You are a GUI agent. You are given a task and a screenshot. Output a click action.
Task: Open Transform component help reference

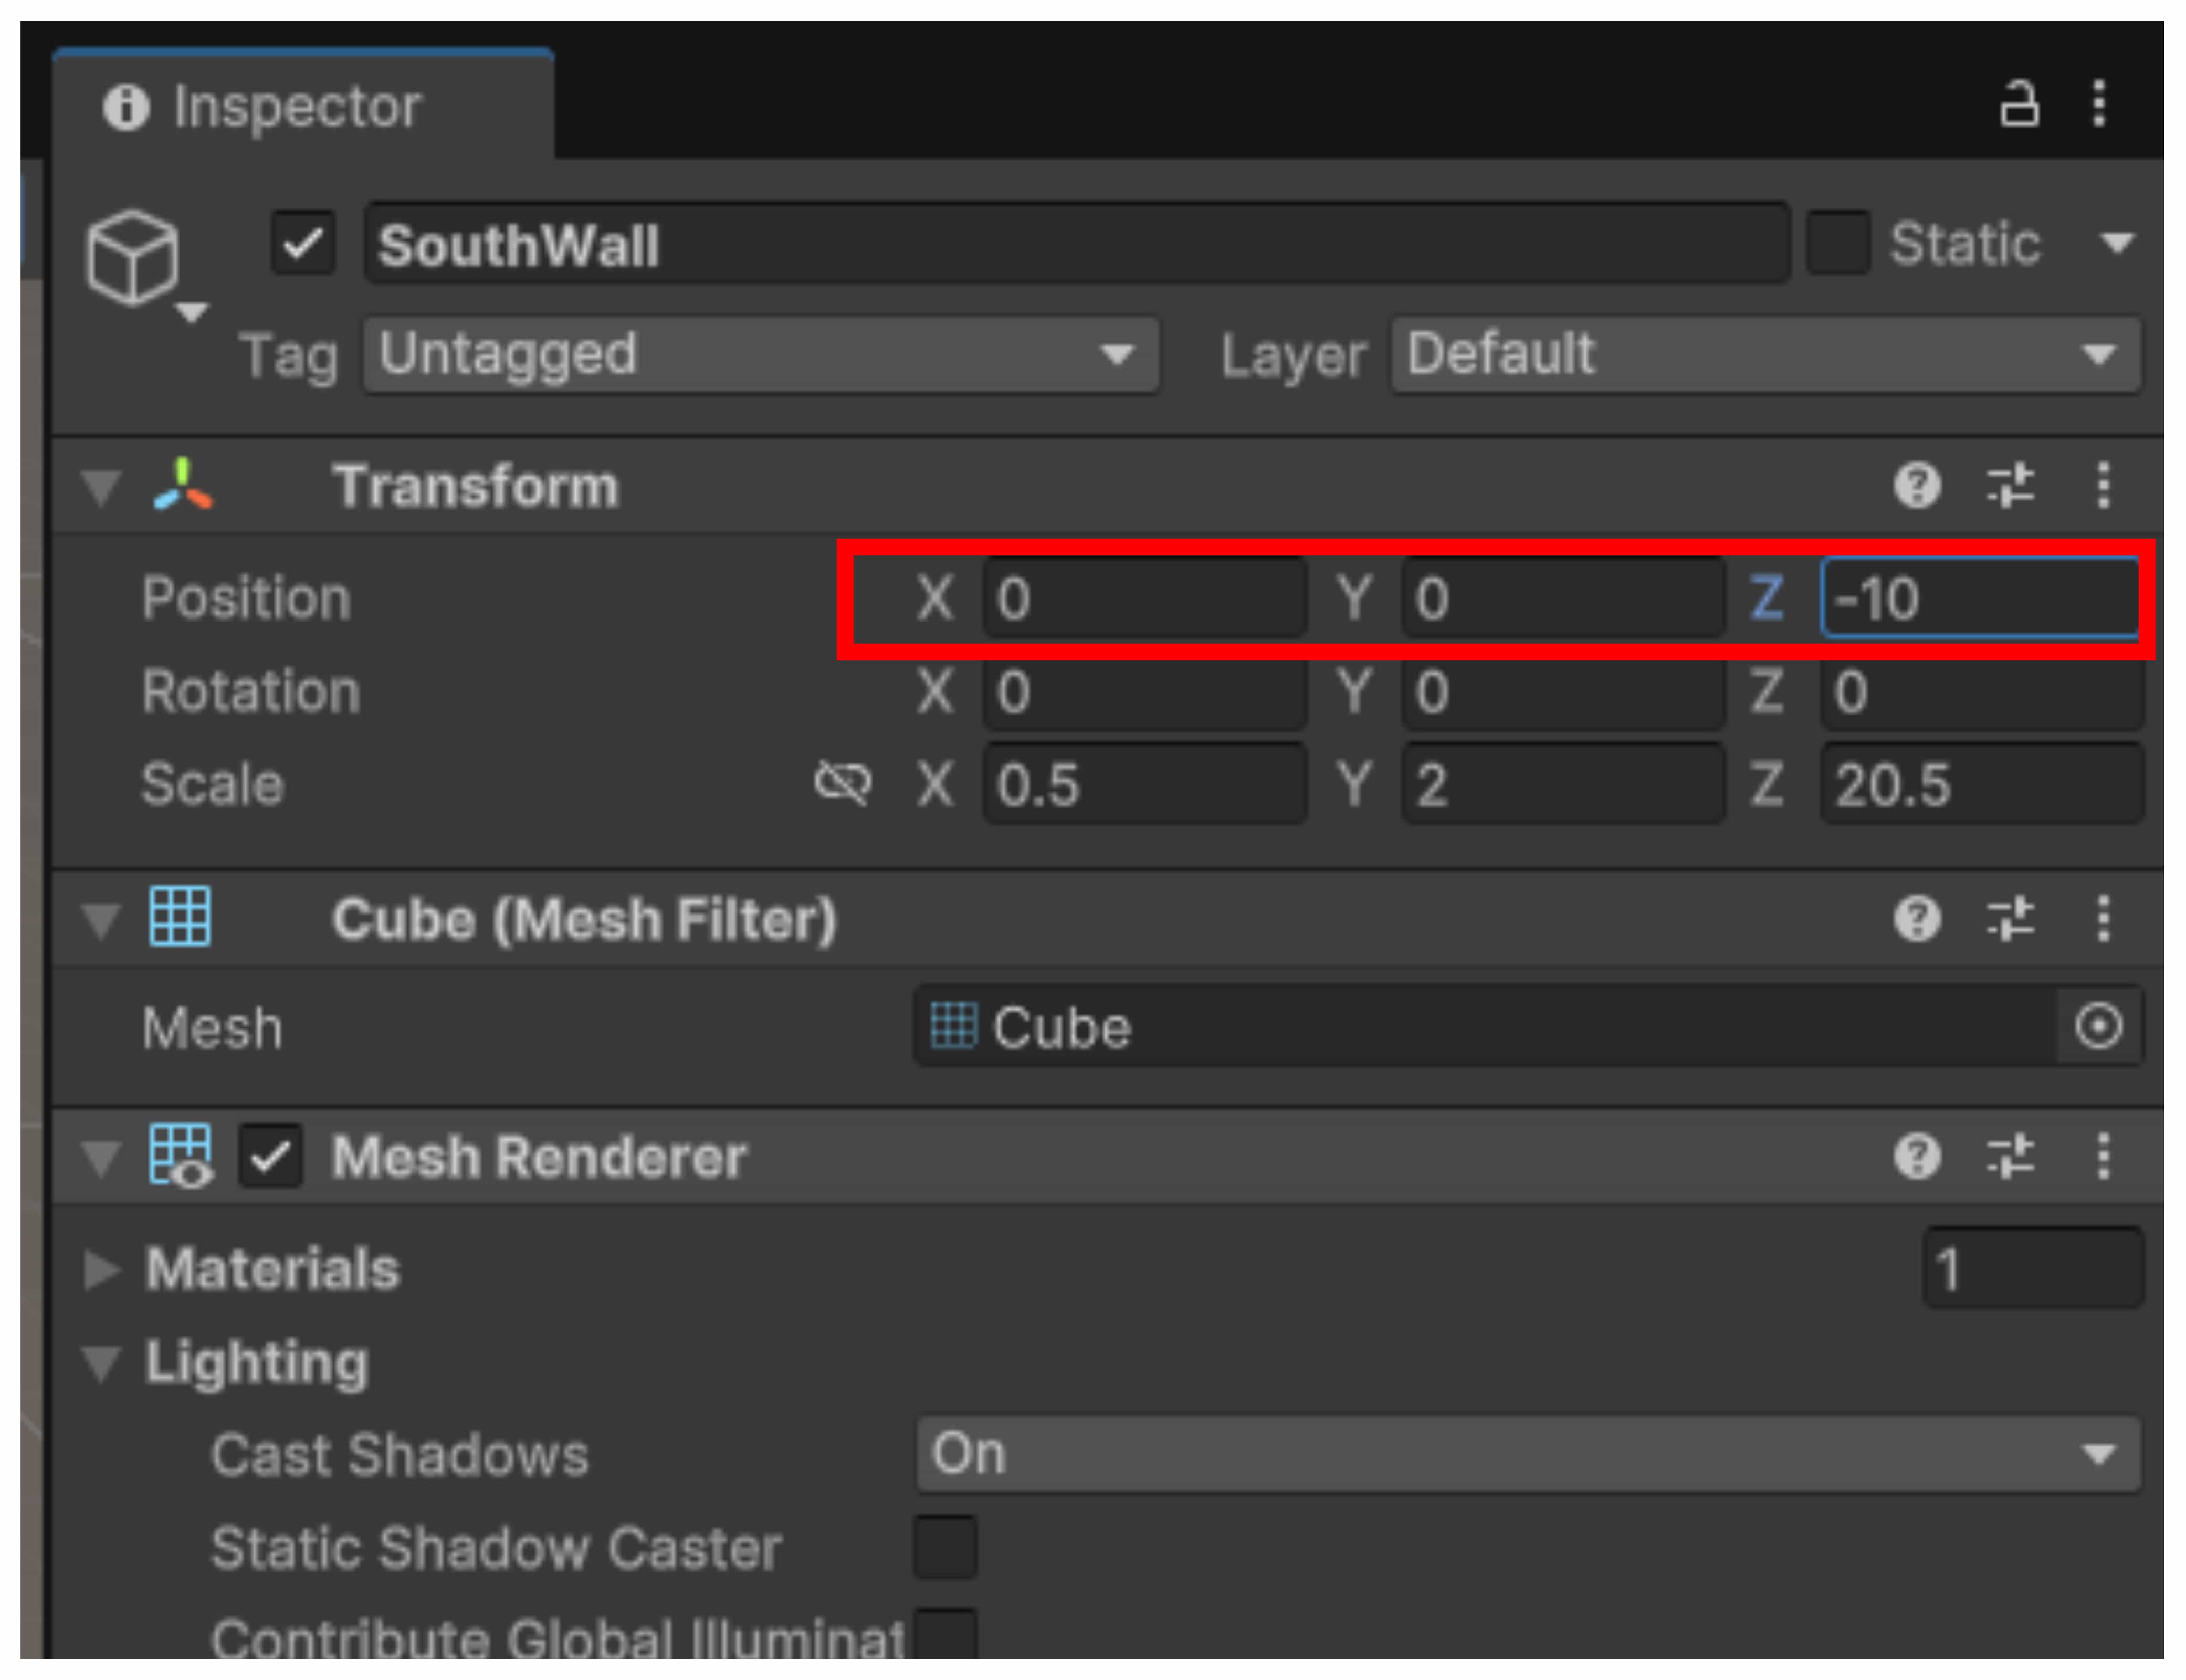(1916, 486)
